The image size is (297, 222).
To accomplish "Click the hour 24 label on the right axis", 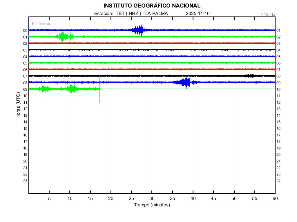I will [278, 181].
